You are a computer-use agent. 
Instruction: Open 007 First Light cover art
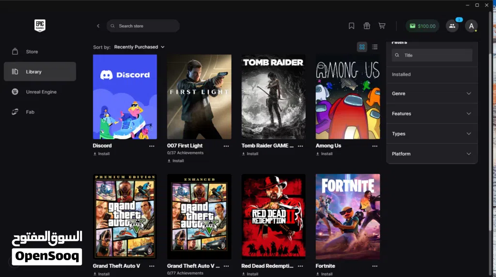point(199,97)
